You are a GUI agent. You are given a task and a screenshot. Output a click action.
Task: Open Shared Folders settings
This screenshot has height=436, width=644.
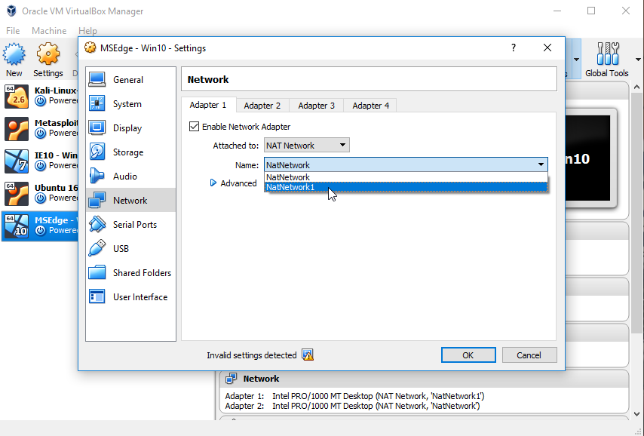coord(130,273)
